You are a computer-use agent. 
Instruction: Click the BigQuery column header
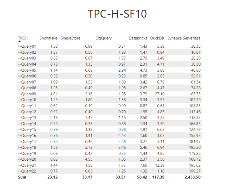[x=103, y=38]
